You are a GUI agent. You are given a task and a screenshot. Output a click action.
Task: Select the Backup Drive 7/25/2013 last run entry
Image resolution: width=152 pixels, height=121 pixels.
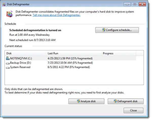(70, 63)
